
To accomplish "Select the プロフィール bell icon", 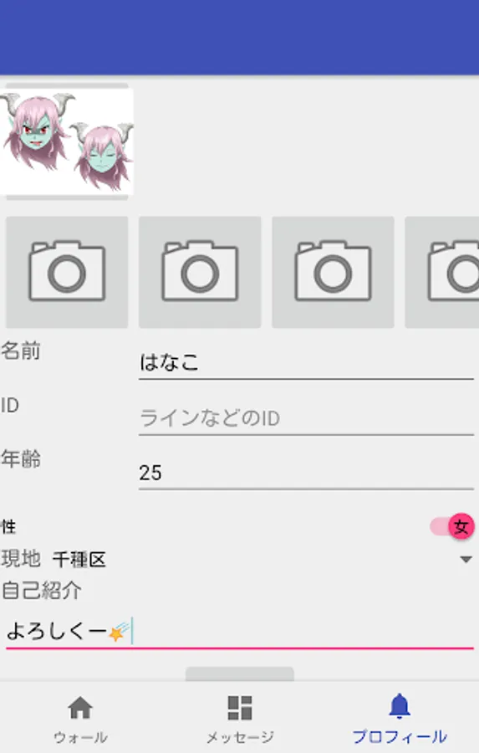I will 400,707.
